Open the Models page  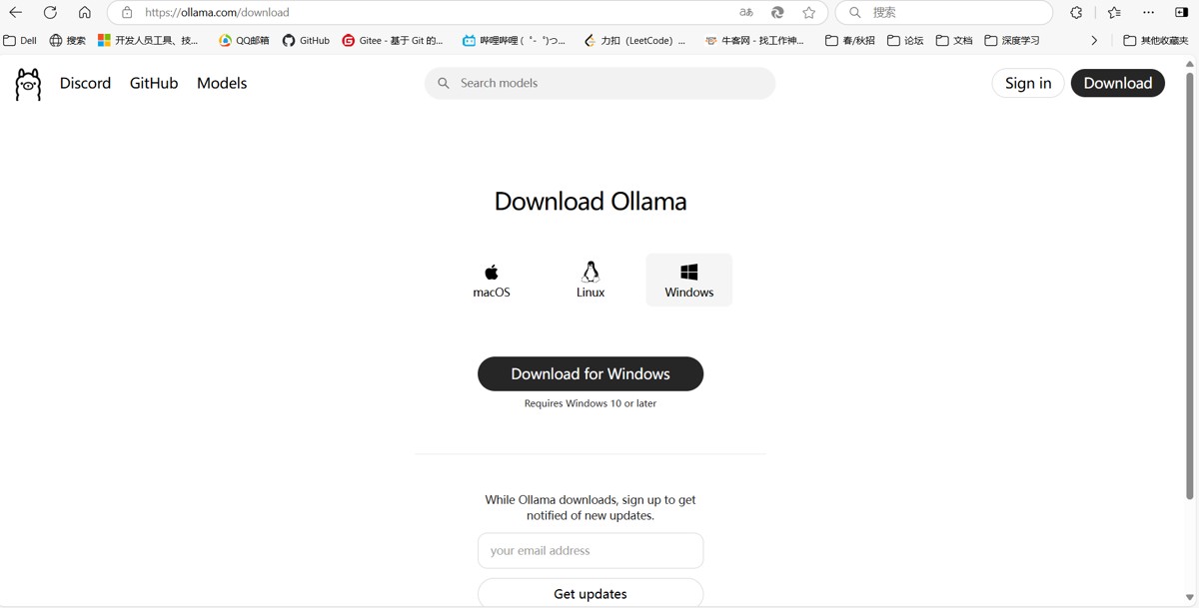(222, 83)
